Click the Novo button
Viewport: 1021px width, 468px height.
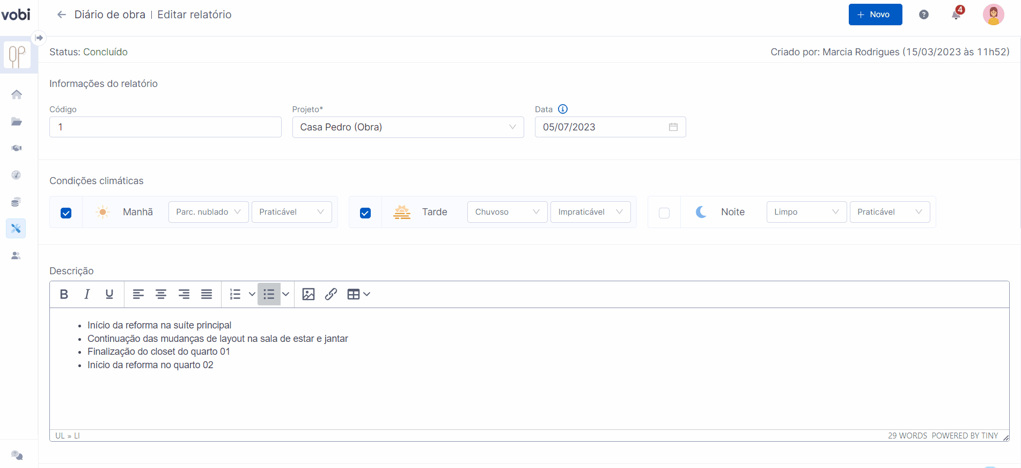pyautogui.click(x=875, y=14)
